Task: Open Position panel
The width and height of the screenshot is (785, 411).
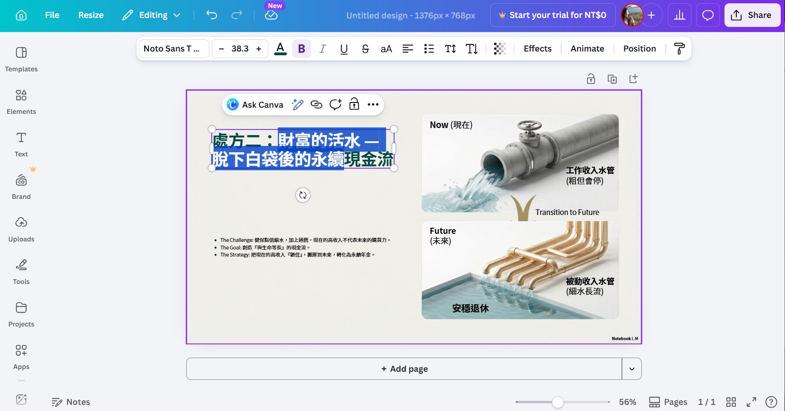Action: pyautogui.click(x=639, y=49)
